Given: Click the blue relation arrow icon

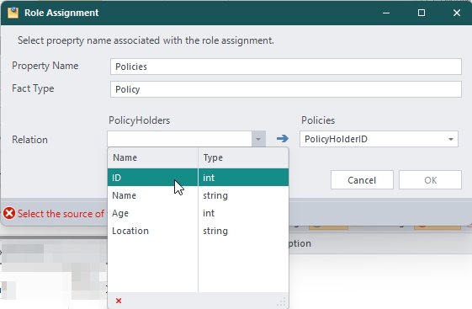Looking at the screenshot, I should point(283,139).
